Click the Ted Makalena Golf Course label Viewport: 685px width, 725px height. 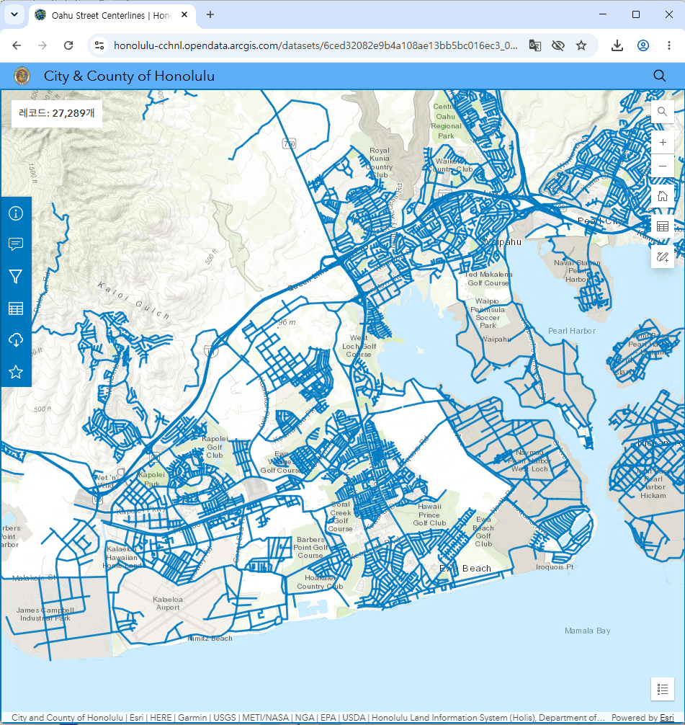click(x=488, y=279)
